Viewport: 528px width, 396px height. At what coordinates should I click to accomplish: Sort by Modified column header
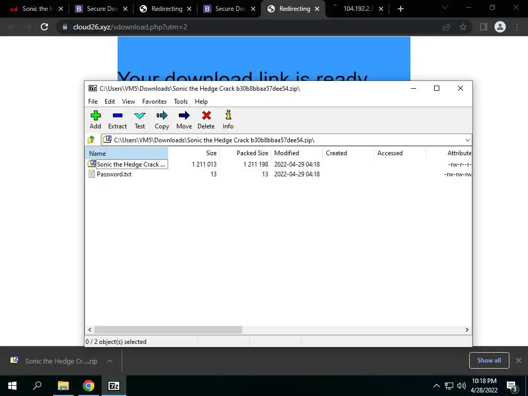point(296,153)
